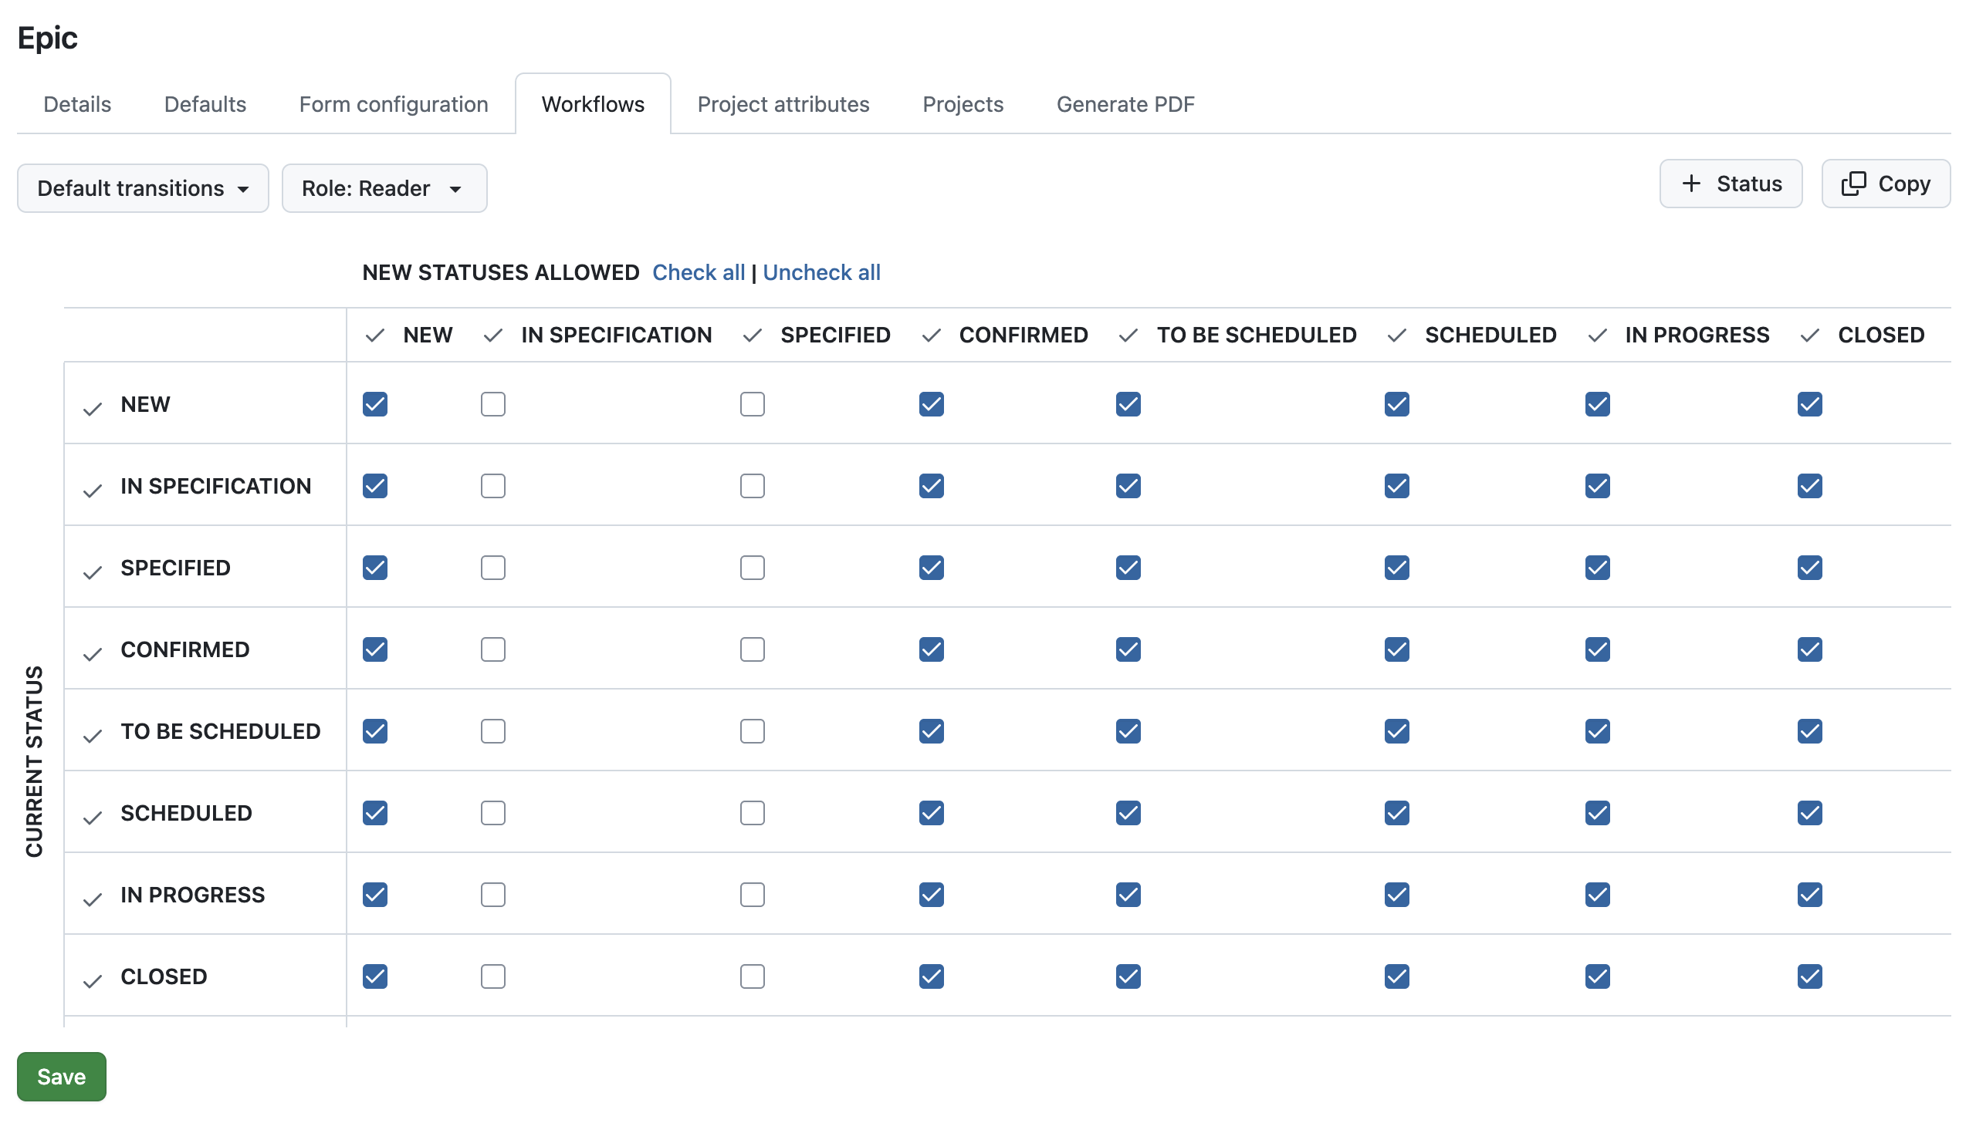Uncheck CLOSED row's TO BE SCHEDULED checkbox
Screen dimensions: 1976x1123
[x=1128, y=976]
